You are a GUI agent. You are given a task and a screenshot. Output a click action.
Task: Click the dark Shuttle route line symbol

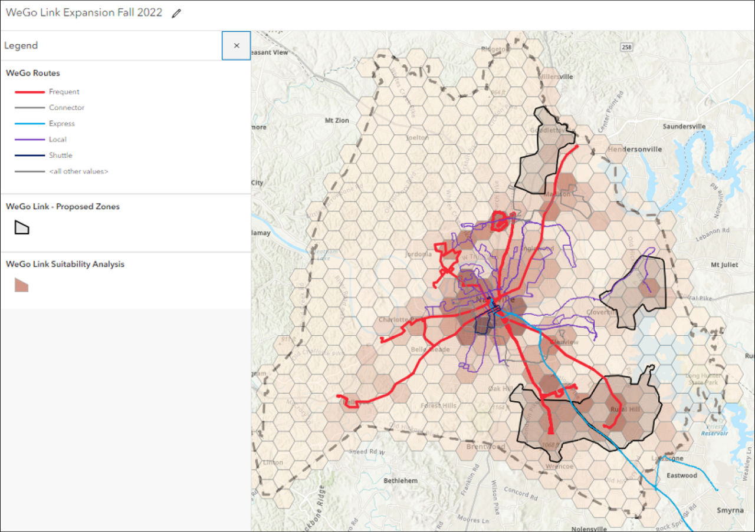29,156
